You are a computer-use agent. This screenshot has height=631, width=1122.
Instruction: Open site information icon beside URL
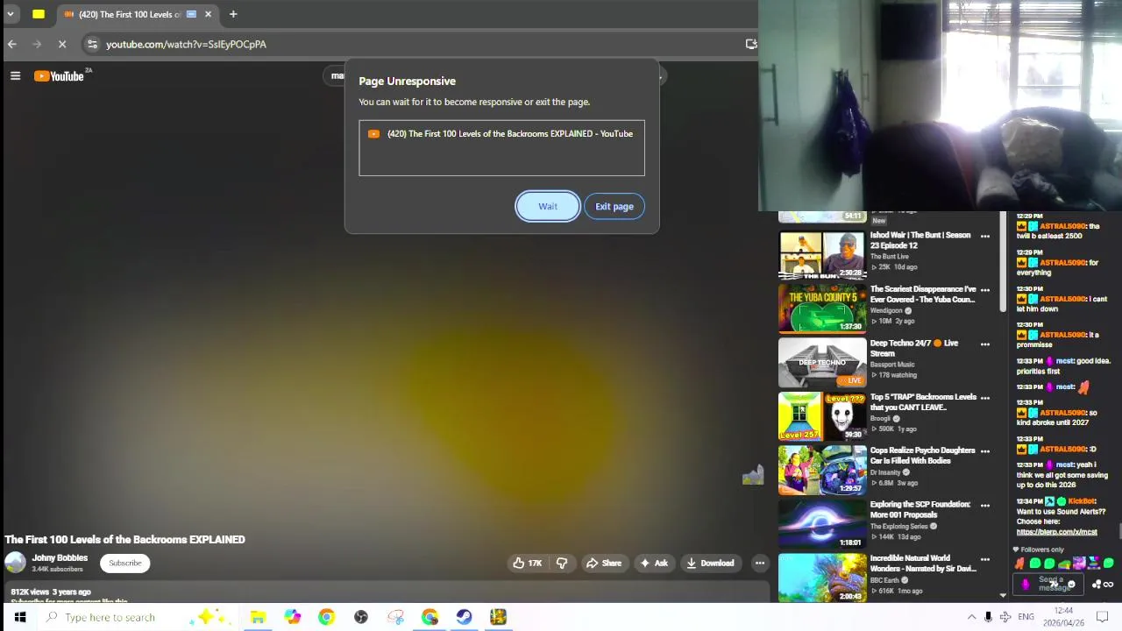(x=92, y=44)
